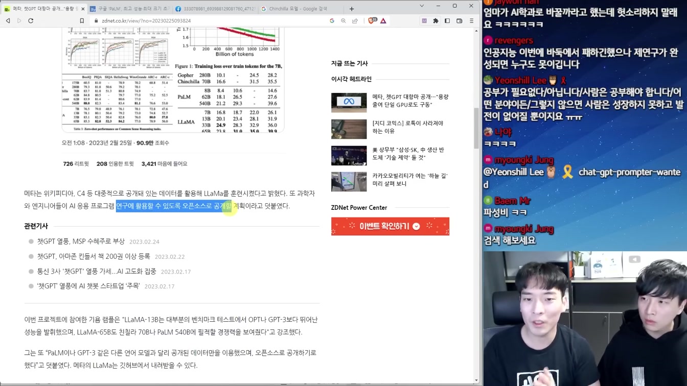687x386 pixels.
Task: Click the 지디 코믹스 article thumbnail
Action: tap(349, 129)
